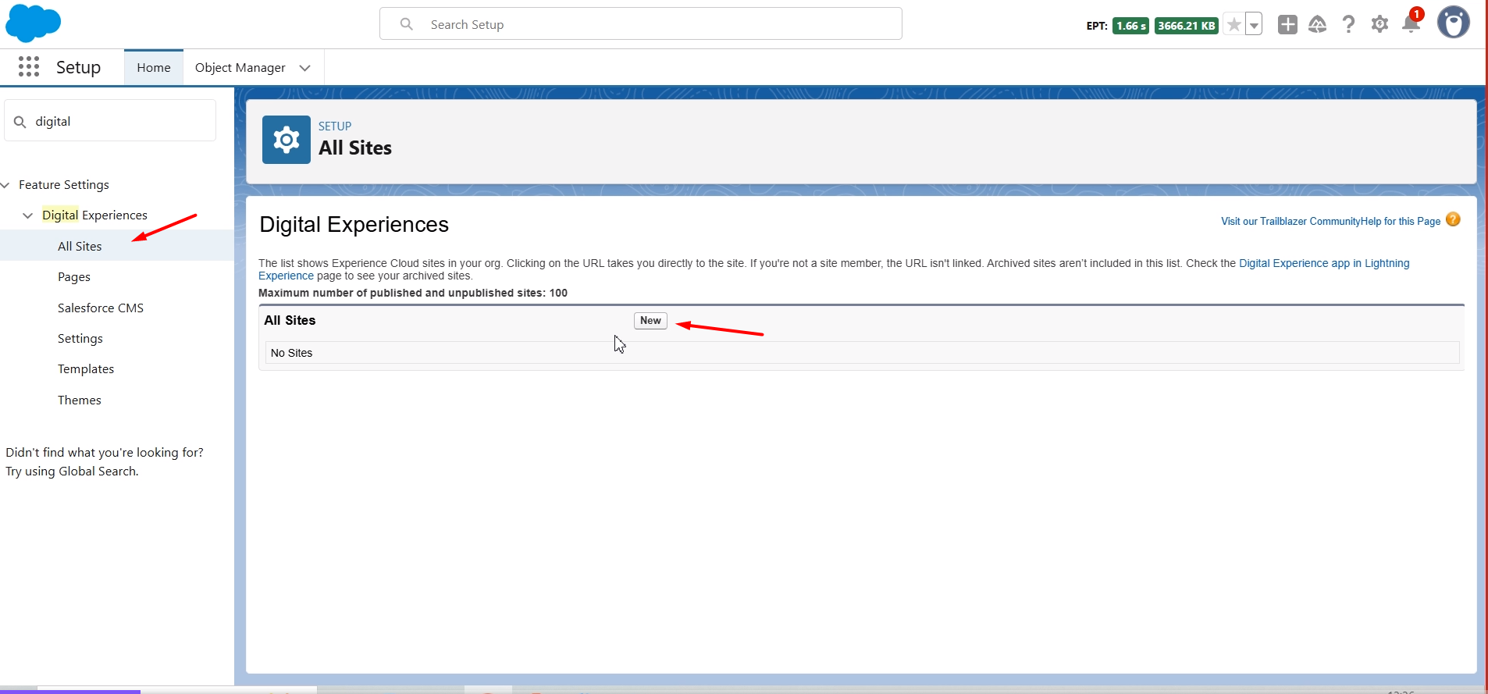Open the Salesforce help question mark
Viewport: 1488px width, 694px height.
coord(1348,24)
